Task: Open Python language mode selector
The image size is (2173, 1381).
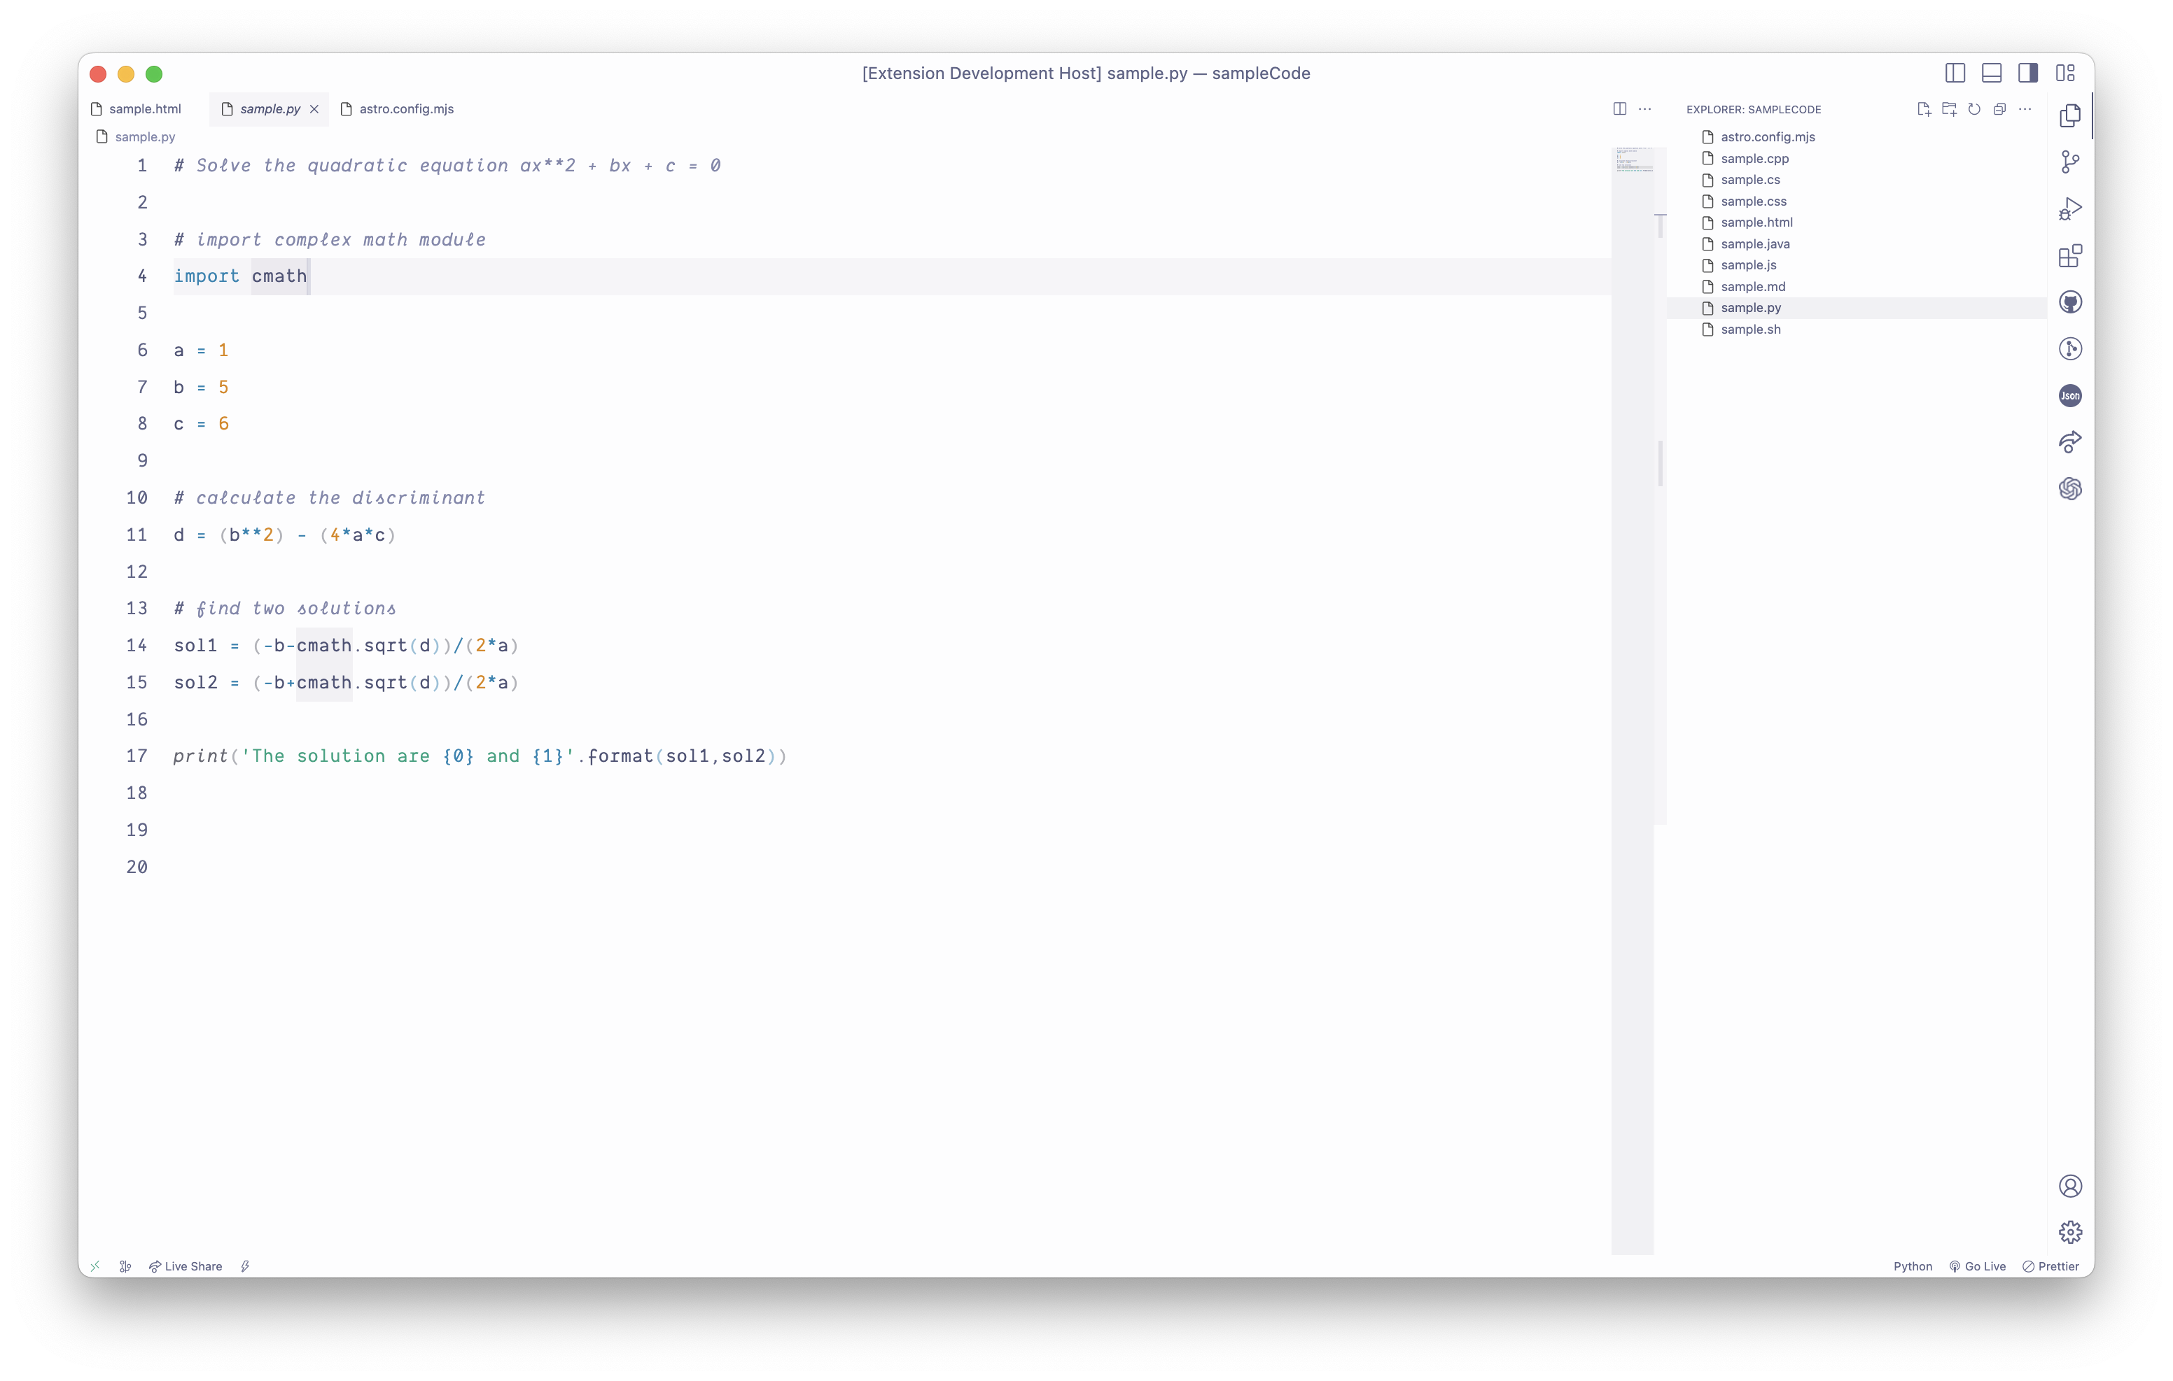Action: [x=1912, y=1266]
